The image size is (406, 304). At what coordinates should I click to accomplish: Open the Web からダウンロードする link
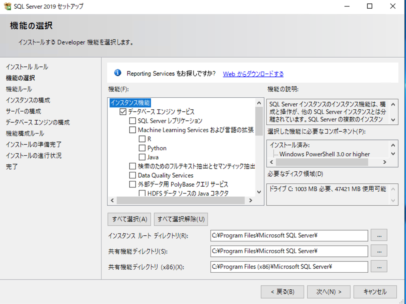(253, 74)
